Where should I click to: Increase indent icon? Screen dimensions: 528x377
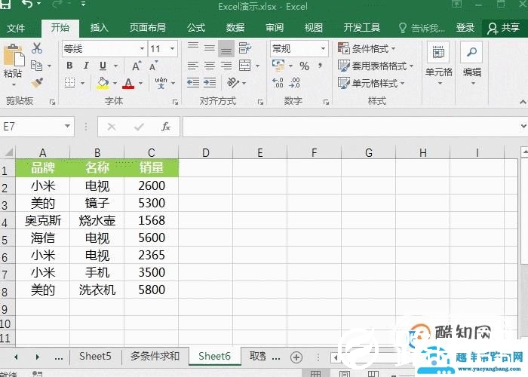tap(210, 82)
